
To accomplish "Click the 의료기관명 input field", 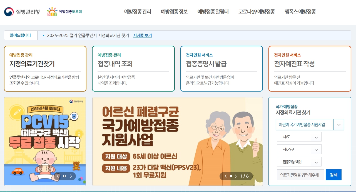I will pyautogui.click(x=300, y=175).
